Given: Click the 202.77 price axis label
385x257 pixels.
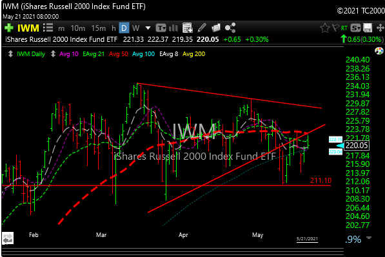Looking at the screenshot, I should (x=357, y=225).
